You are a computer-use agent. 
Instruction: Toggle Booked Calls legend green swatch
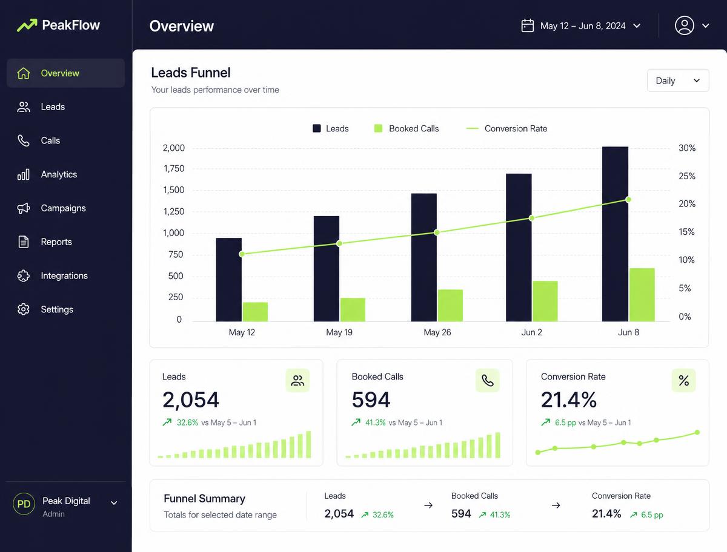379,128
